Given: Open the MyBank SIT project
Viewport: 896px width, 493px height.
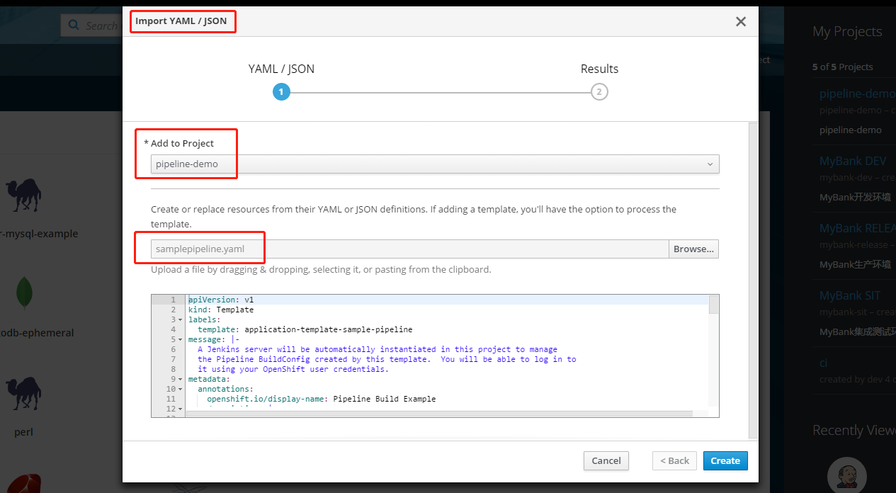Looking at the screenshot, I should click(849, 295).
